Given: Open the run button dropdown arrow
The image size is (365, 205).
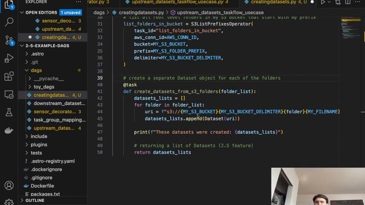Looking at the screenshot, I should tap(329, 2).
